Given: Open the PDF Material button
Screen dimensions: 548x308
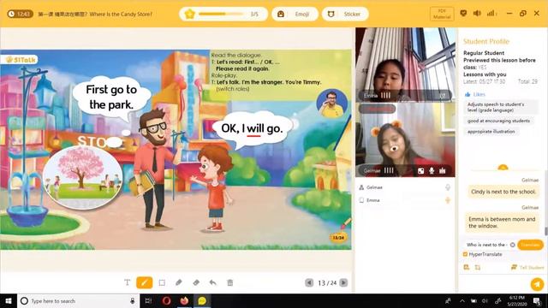Looking at the screenshot, I should [442, 14].
